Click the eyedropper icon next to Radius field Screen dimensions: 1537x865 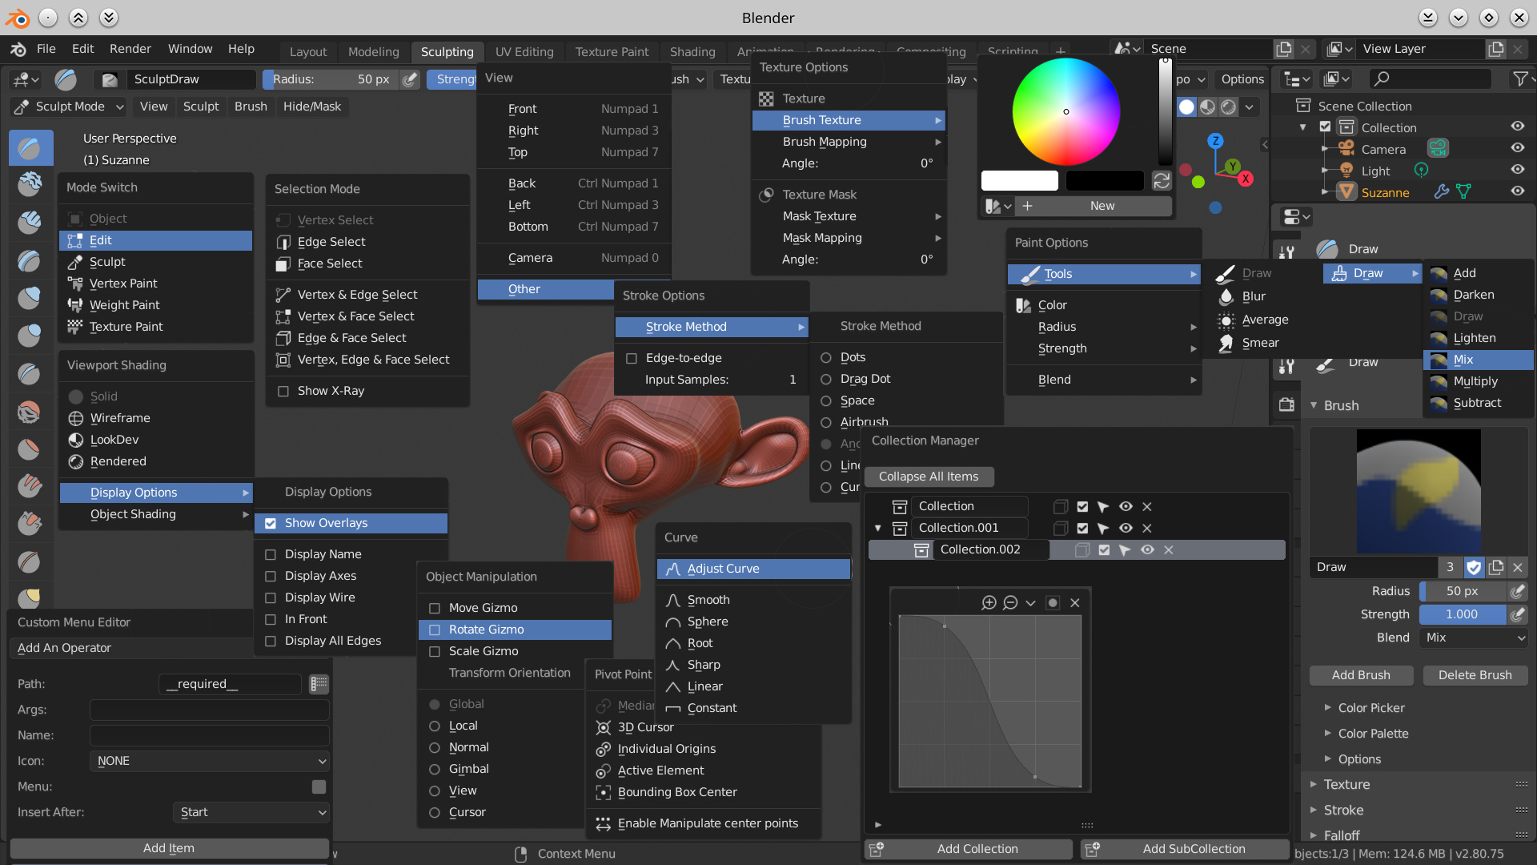[x=1519, y=591]
